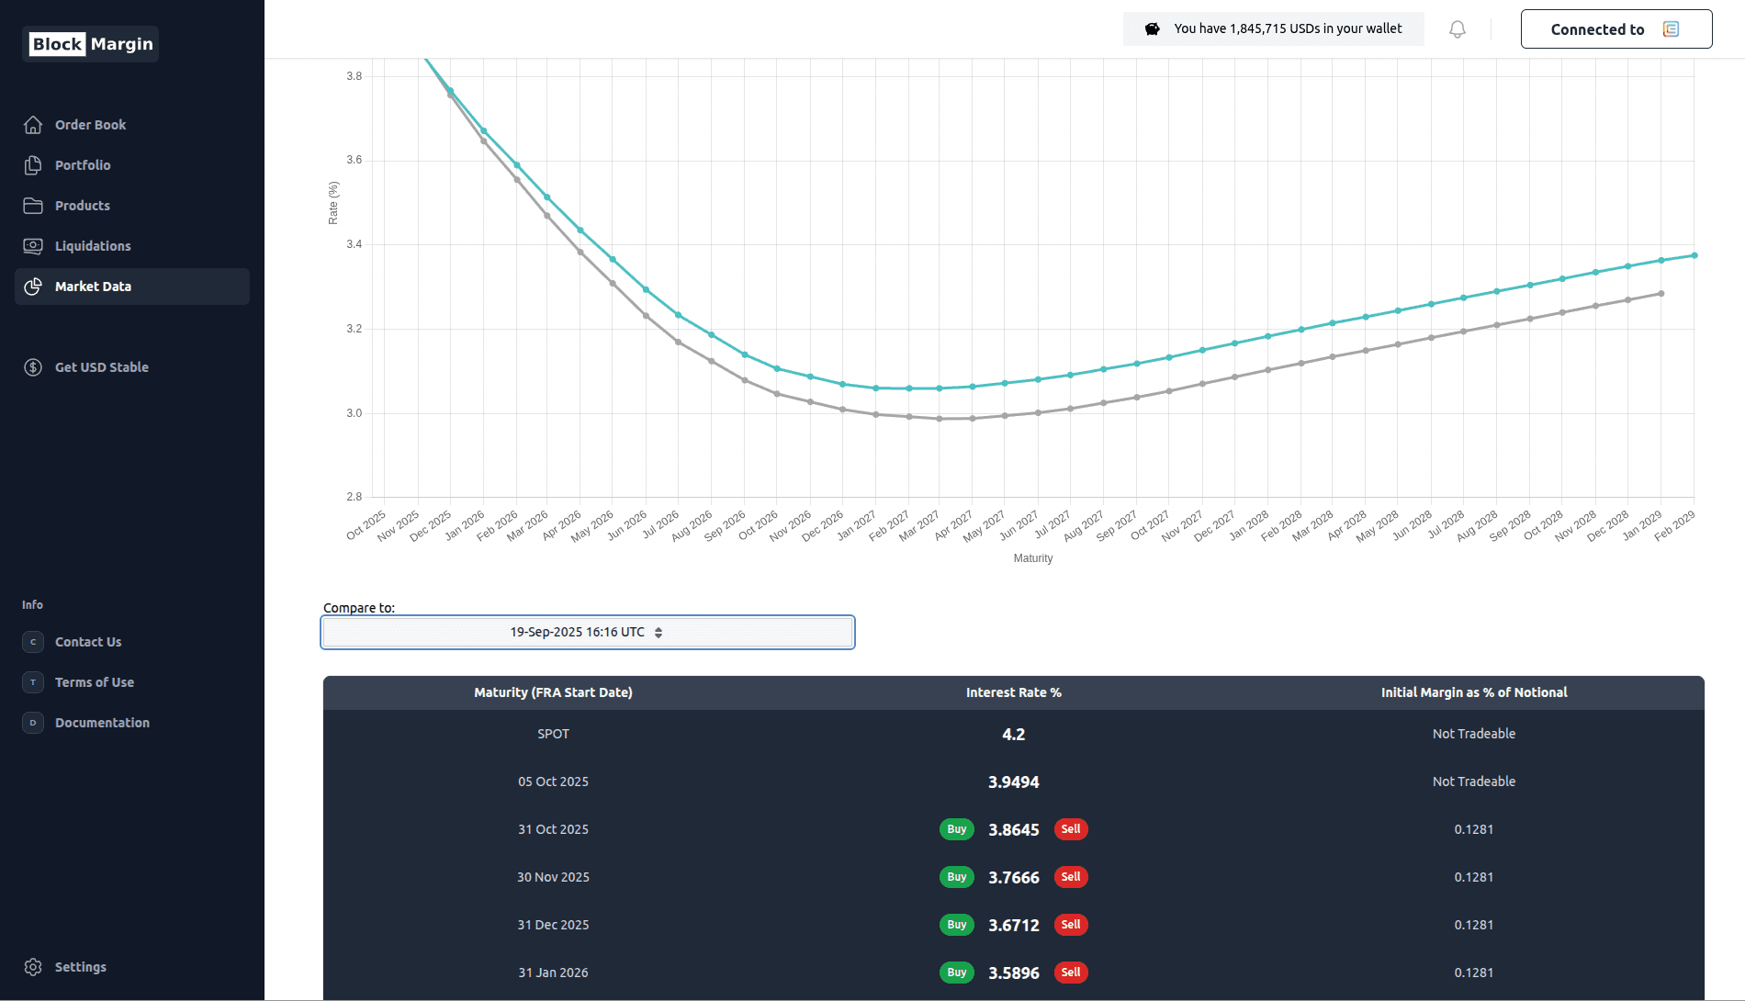
Task: Click the Settings gear icon
Action: pos(33,967)
